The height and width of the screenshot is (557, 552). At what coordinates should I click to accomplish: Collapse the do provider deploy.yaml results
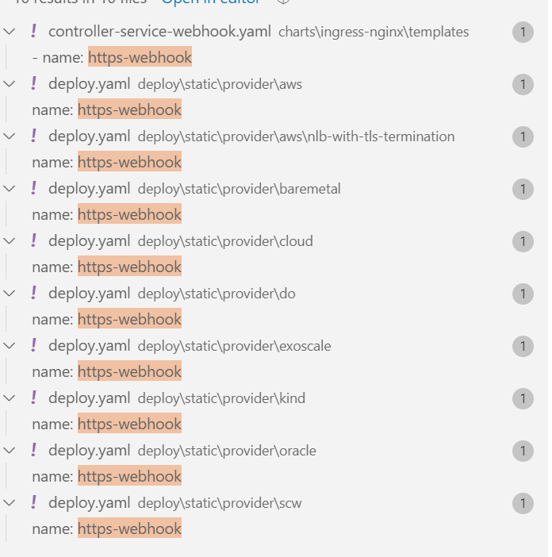pyautogui.click(x=10, y=294)
